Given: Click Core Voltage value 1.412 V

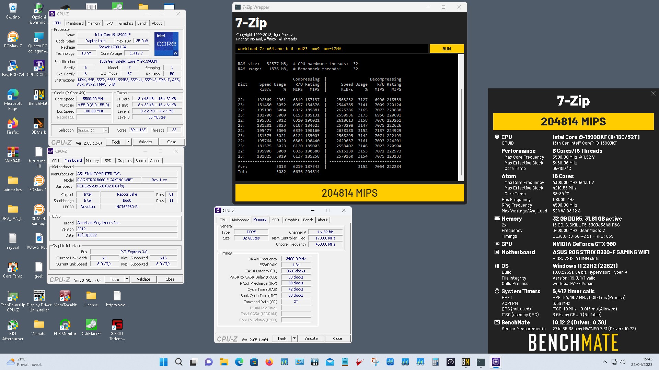Looking at the screenshot, I should click(x=136, y=53).
